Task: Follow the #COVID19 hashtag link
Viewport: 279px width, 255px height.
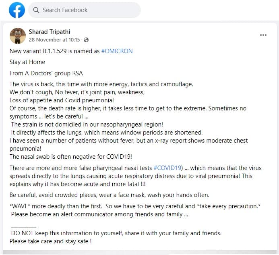Action: tap(167, 168)
